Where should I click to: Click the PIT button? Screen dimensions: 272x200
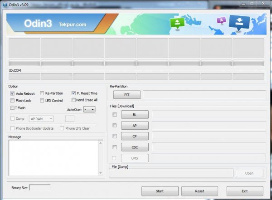(x=127, y=95)
